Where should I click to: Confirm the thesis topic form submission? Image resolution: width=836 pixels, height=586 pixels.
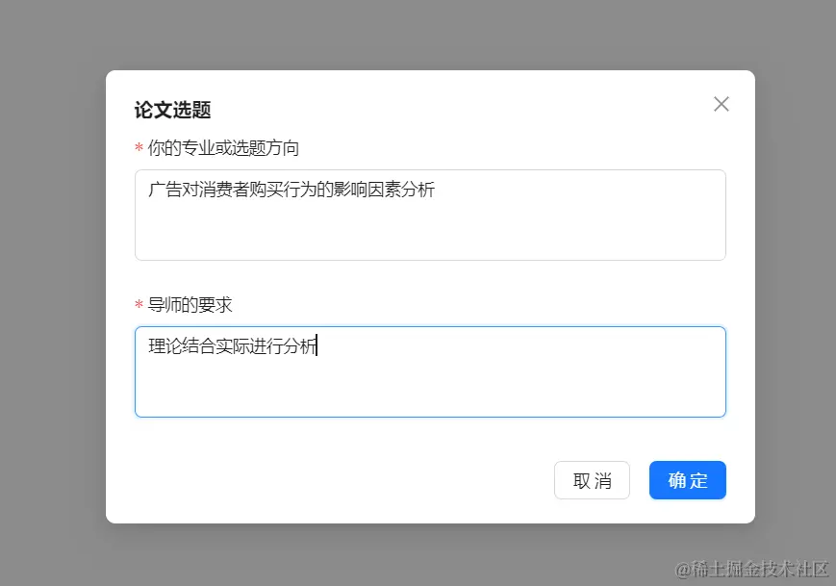687,479
